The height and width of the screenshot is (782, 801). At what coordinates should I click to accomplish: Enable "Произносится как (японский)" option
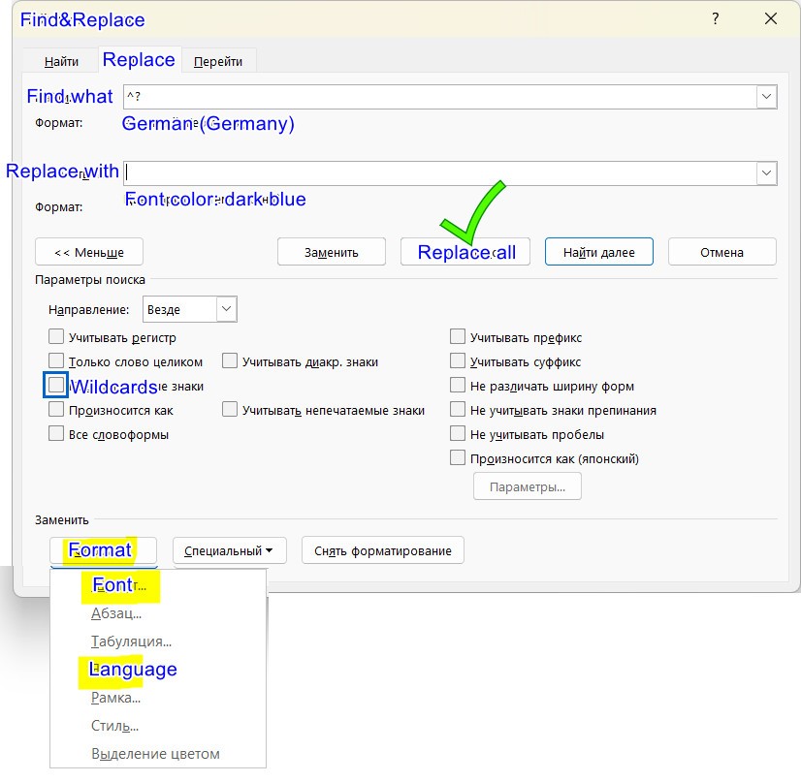(x=457, y=457)
